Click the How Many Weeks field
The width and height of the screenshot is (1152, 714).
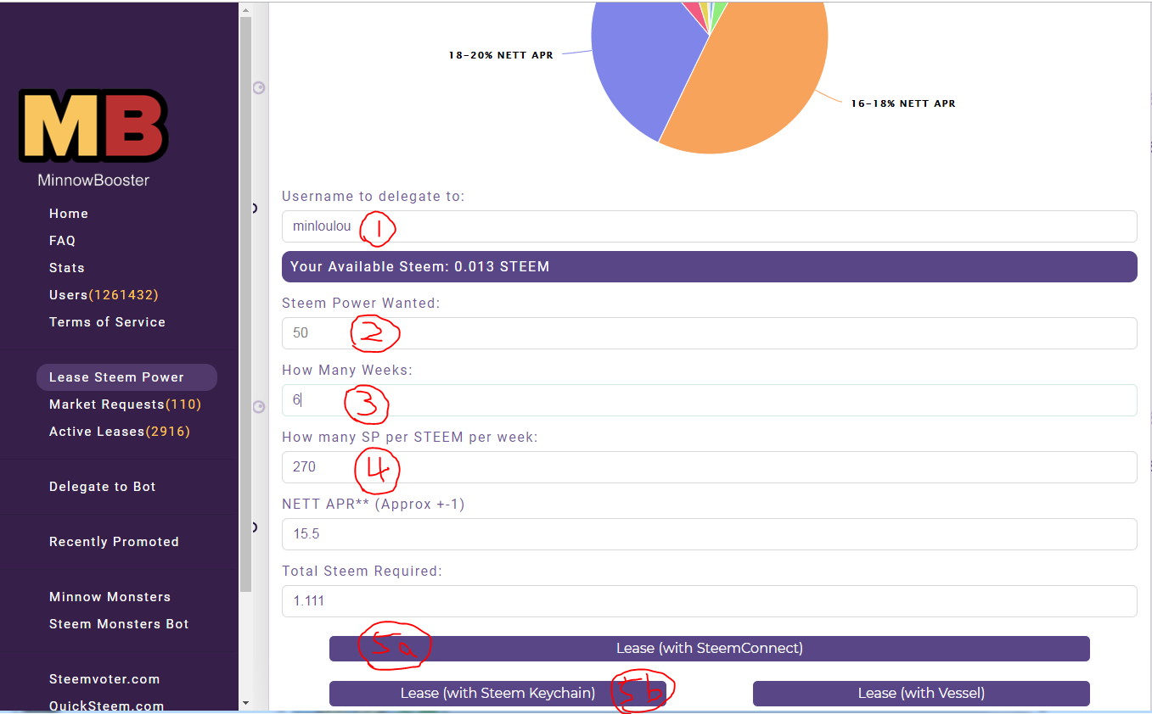pos(709,400)
